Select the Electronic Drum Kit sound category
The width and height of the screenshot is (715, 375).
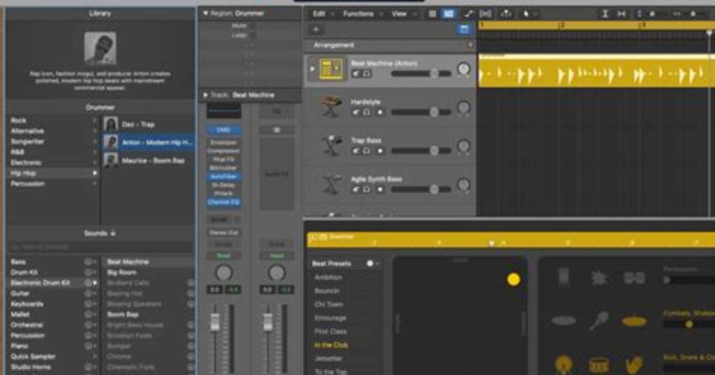pyautogui.click(x=53, y=283)
